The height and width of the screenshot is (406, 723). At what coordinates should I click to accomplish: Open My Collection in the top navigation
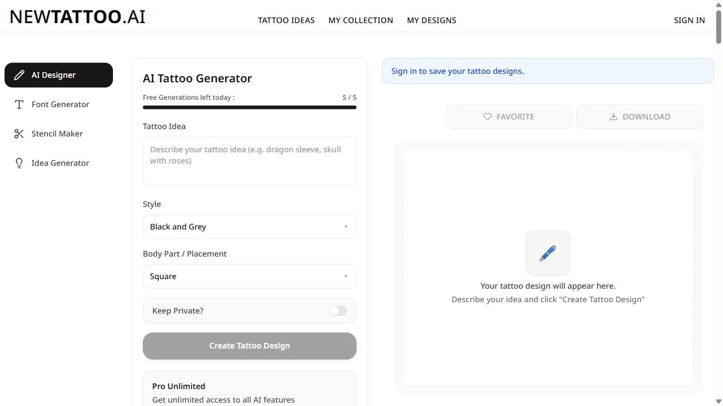361,20
